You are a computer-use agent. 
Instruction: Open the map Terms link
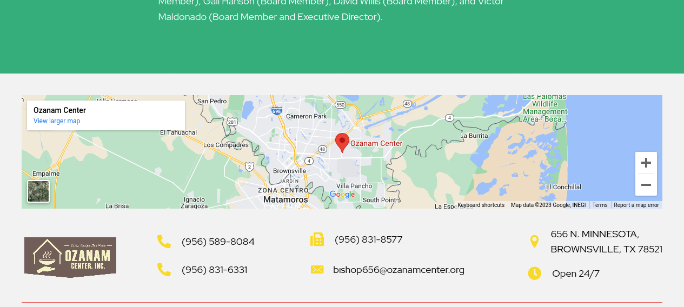pos(600,205)
